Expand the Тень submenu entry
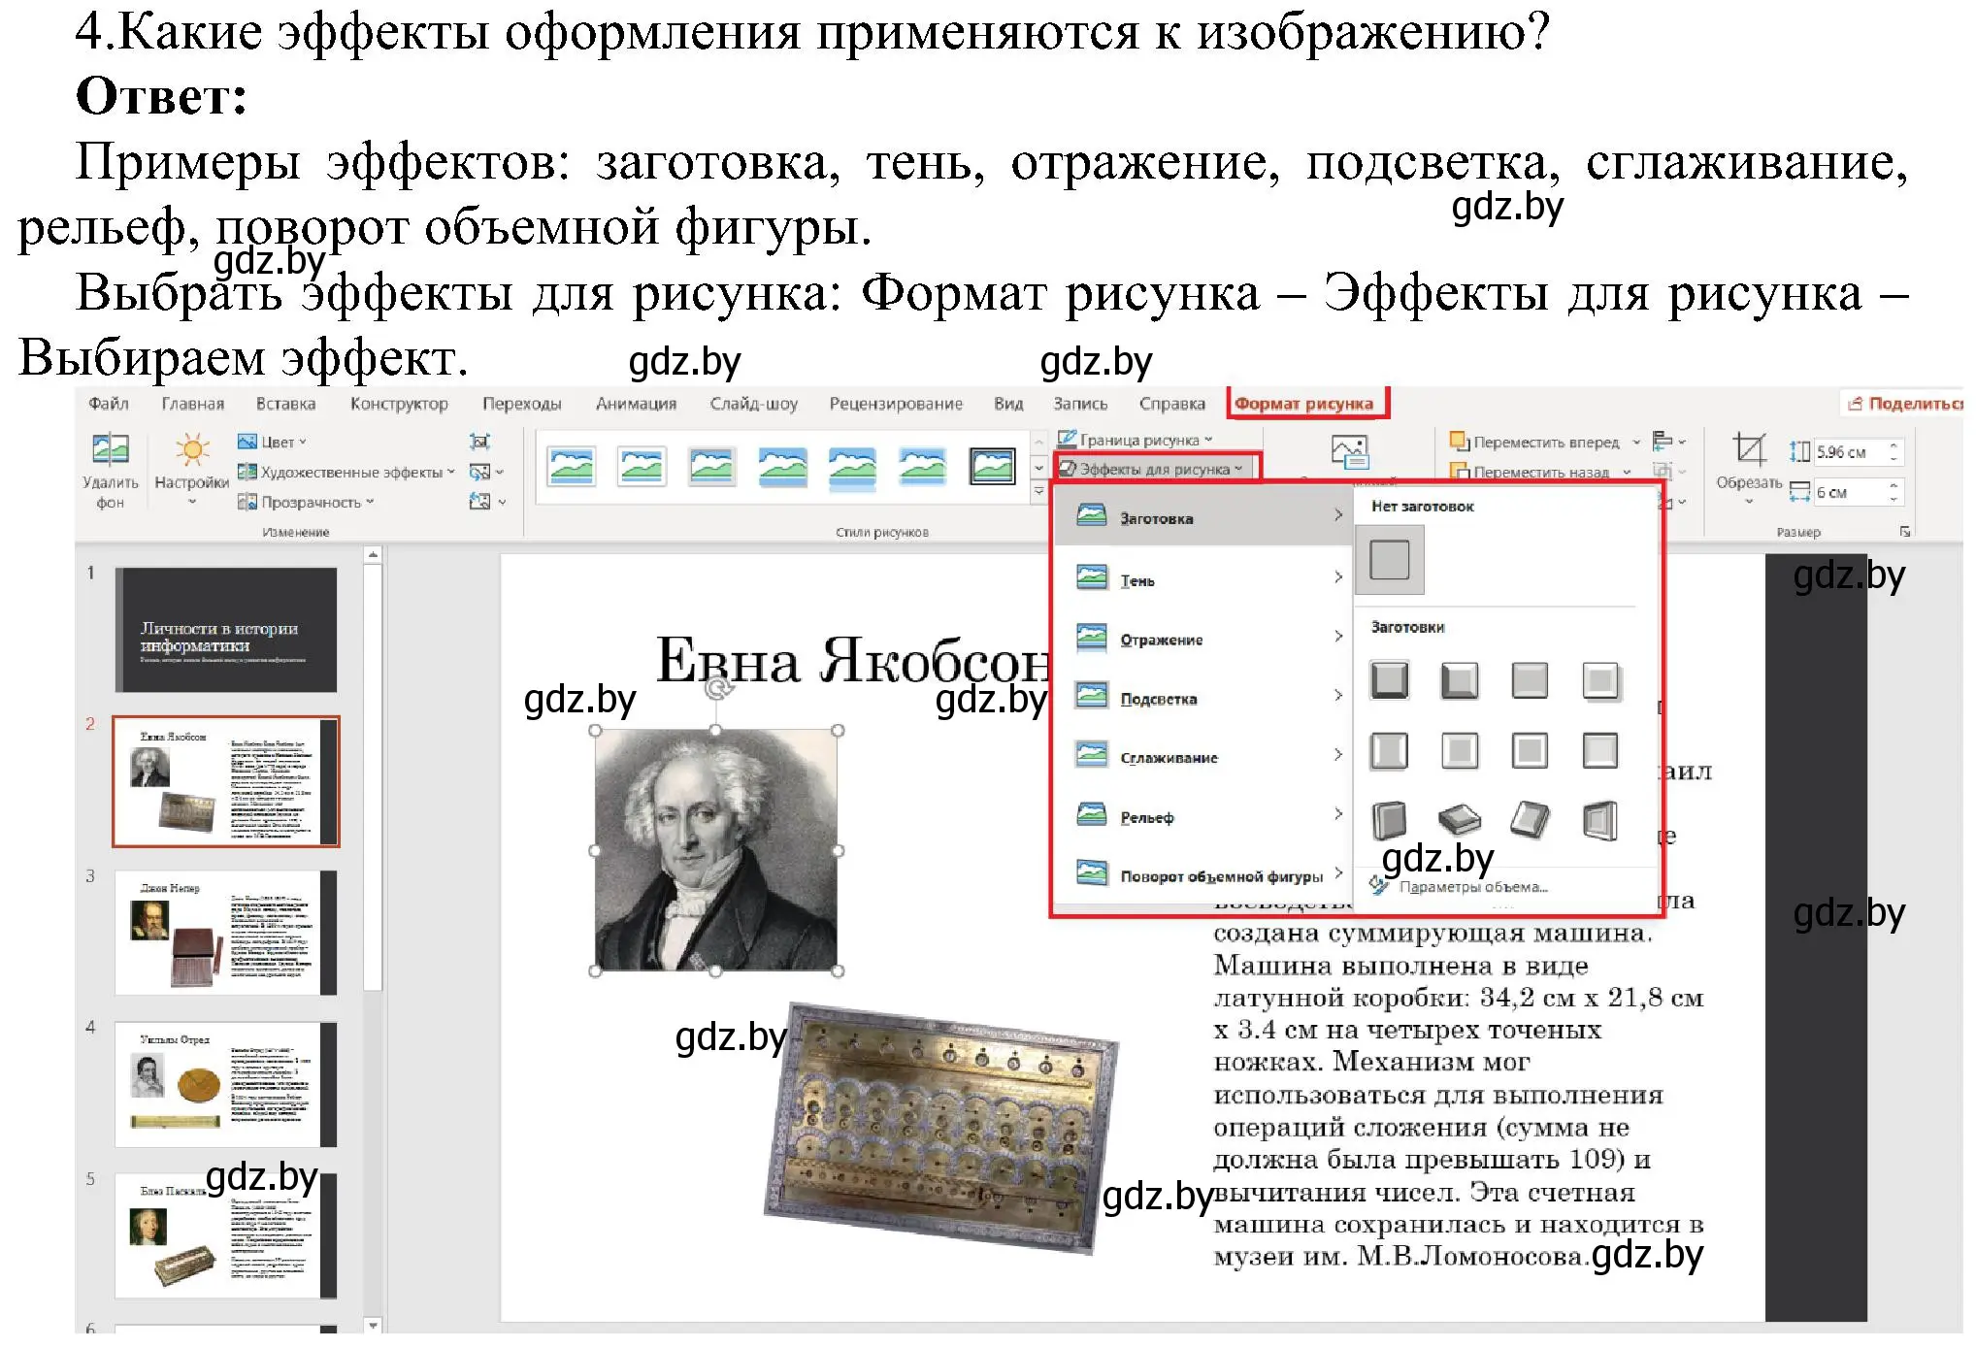This screenshot has width=1976, height=1348. (1203, 579)
